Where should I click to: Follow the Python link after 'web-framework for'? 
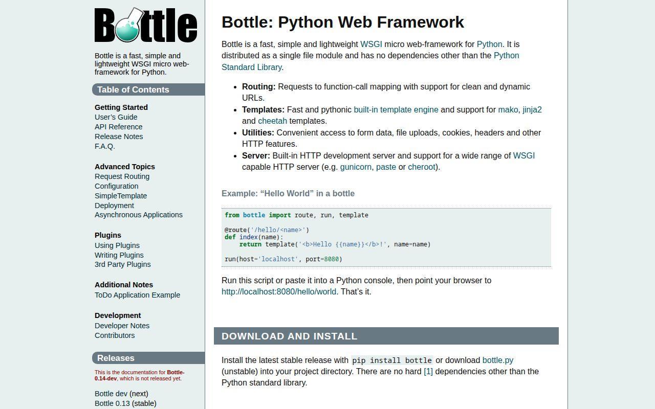(490, 44)
